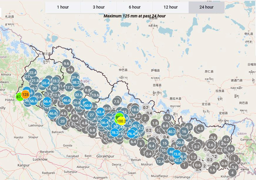Open the gray 7.5 station marker
Screen dimensions: 256x180
pos(116,102)
